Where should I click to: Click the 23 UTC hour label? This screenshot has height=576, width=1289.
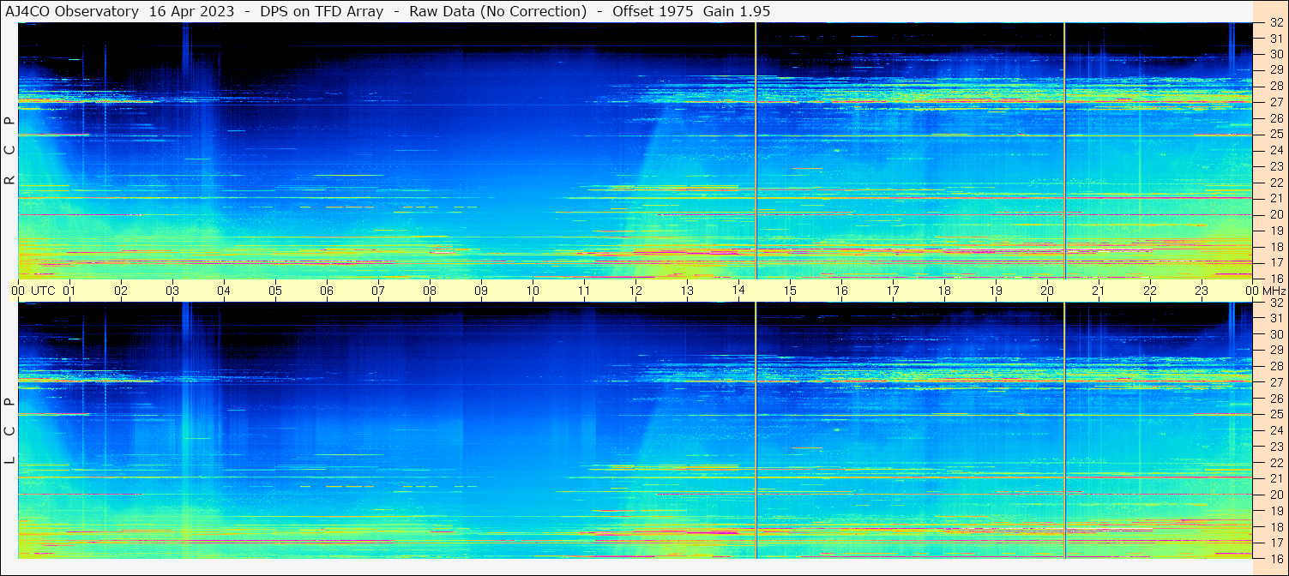pyautogui.click(x=1202, y=291)
